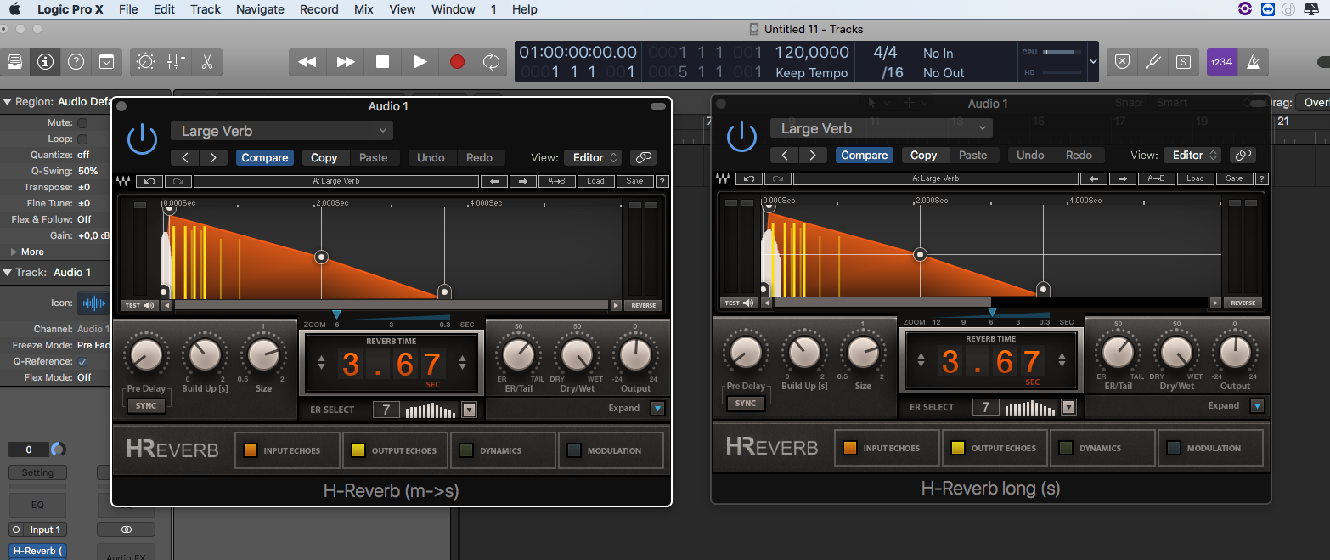Open Large Verb preset dropdown in right plugin
The width and height of the screenshot is (1330, 560).
pyautogui.click(x=881, y=128)
